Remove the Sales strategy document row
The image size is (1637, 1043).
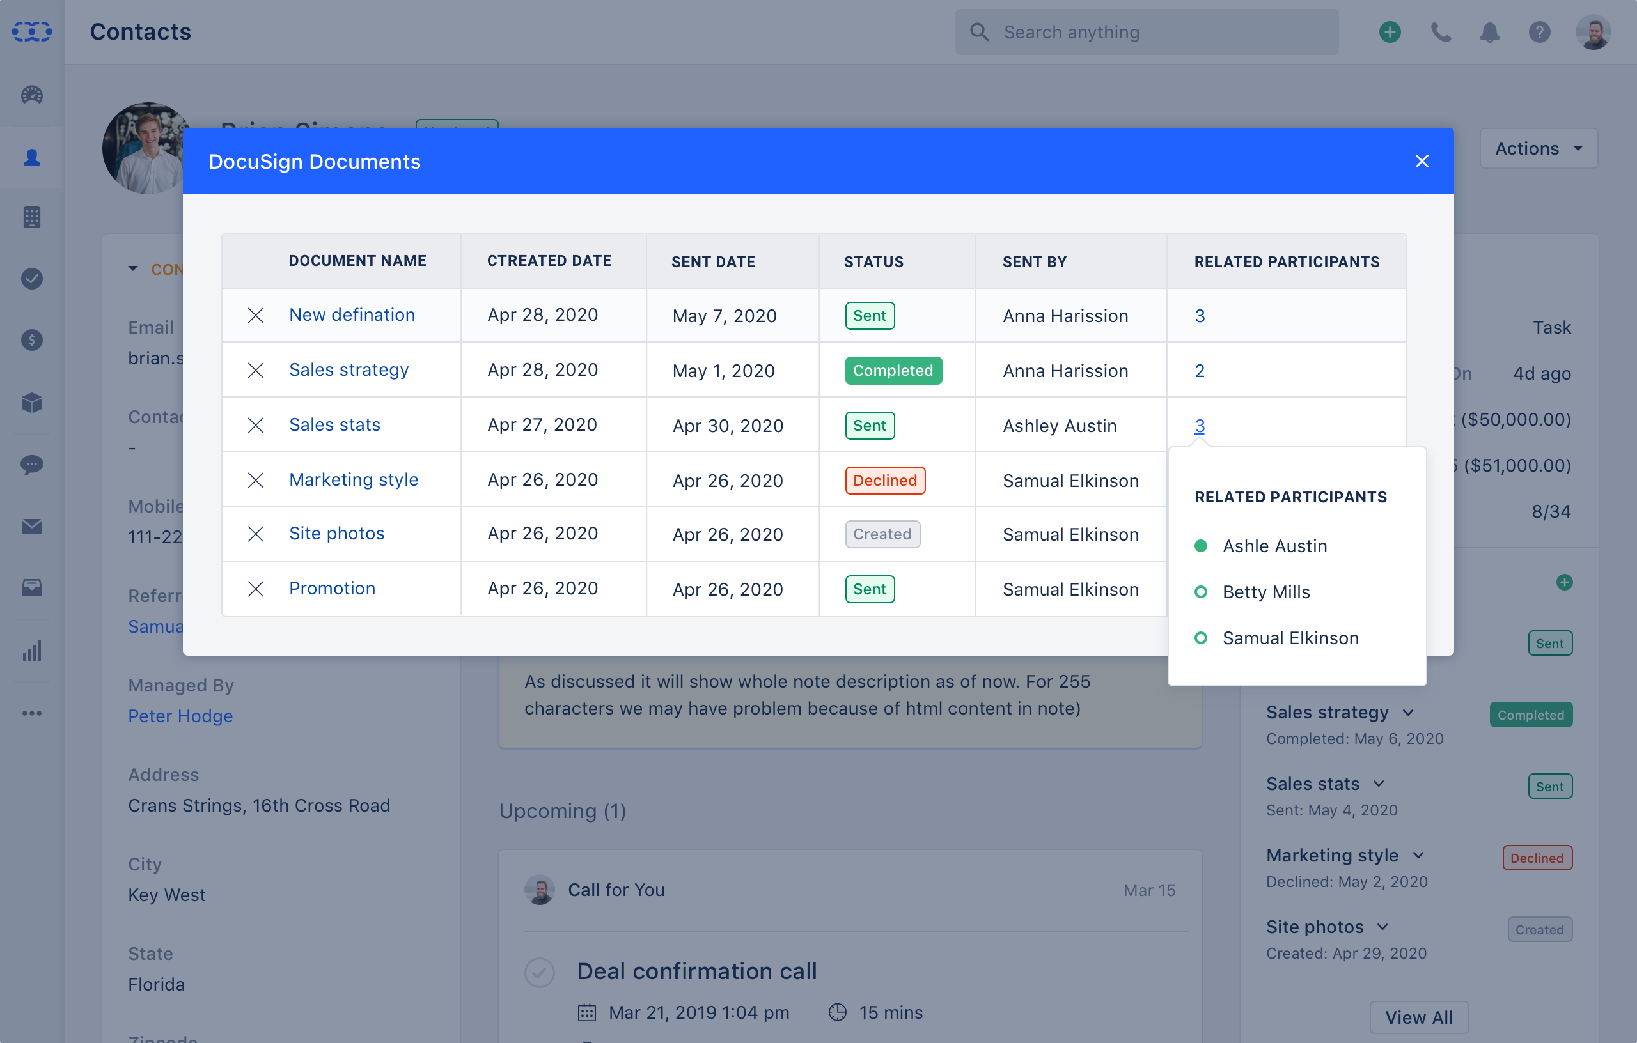pos(256,370)
